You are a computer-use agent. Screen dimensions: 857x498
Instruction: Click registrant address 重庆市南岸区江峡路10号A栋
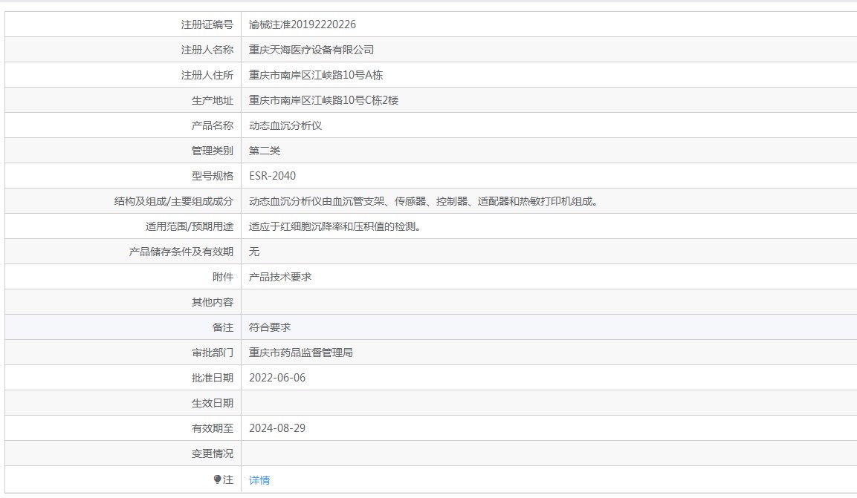tap(316, 75)
